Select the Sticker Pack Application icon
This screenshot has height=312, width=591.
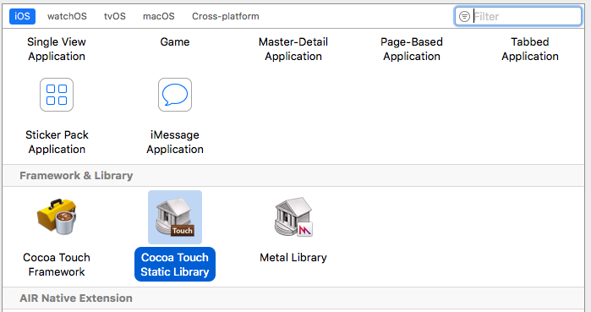[x=57, y=95]
